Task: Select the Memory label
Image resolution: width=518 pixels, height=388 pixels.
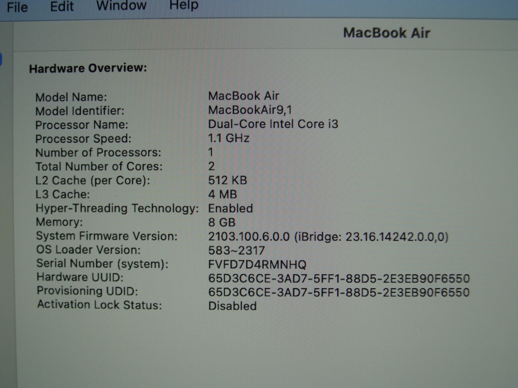Action: pos(59,222)
